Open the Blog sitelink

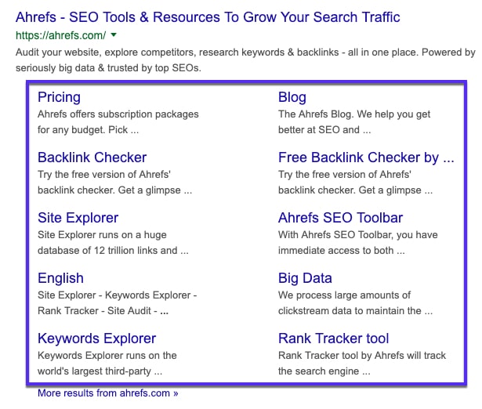292,97
